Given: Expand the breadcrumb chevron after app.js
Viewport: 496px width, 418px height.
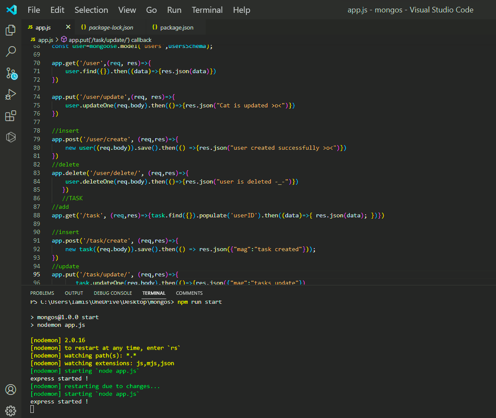Looking at the screenshot, I should pos(57,40).
